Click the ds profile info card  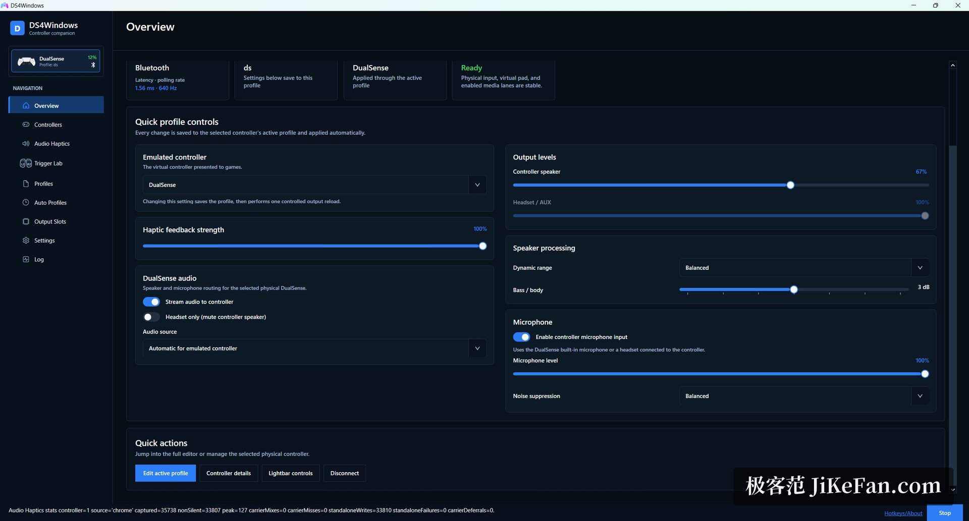pyautogui.click(x=286, y=80)
